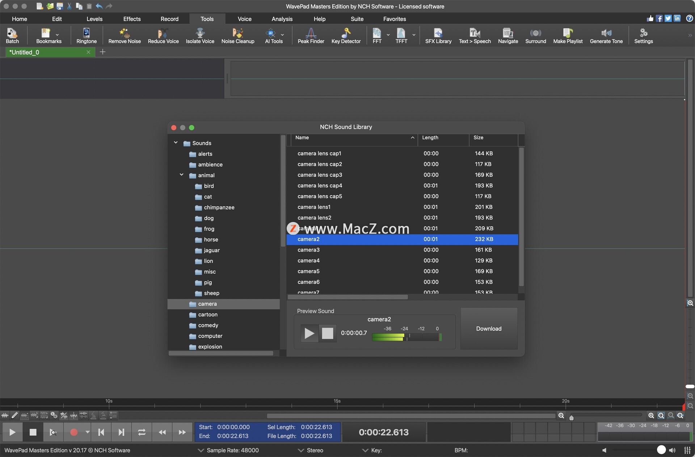The image size is (695, 457).
Task: Open AI Tools dropdown arrow
Action: 282,35
